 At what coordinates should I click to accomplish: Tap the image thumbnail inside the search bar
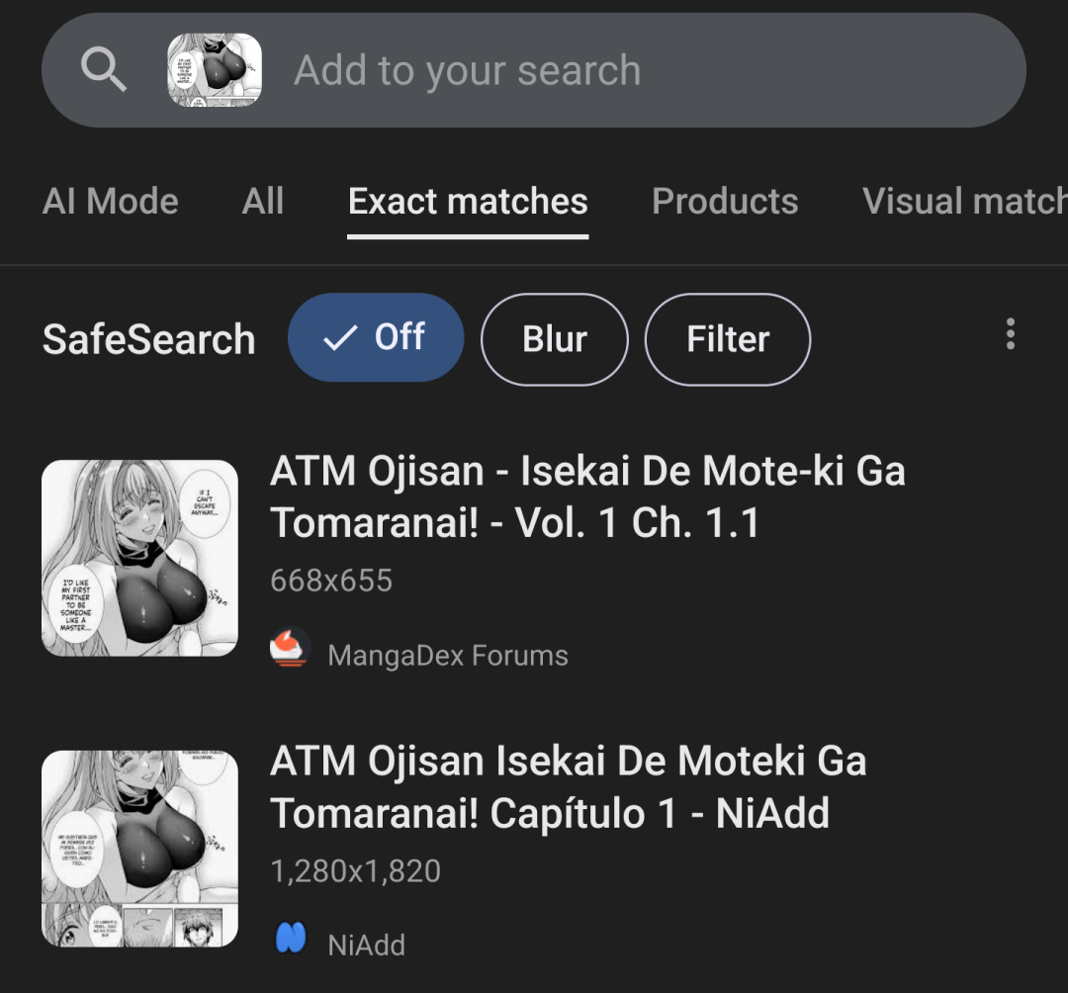point(215,70)
